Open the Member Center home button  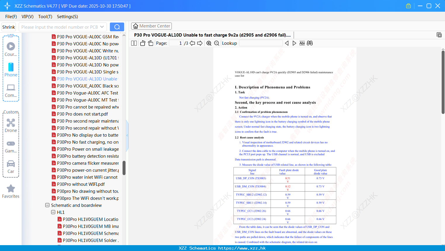(151, 26)
